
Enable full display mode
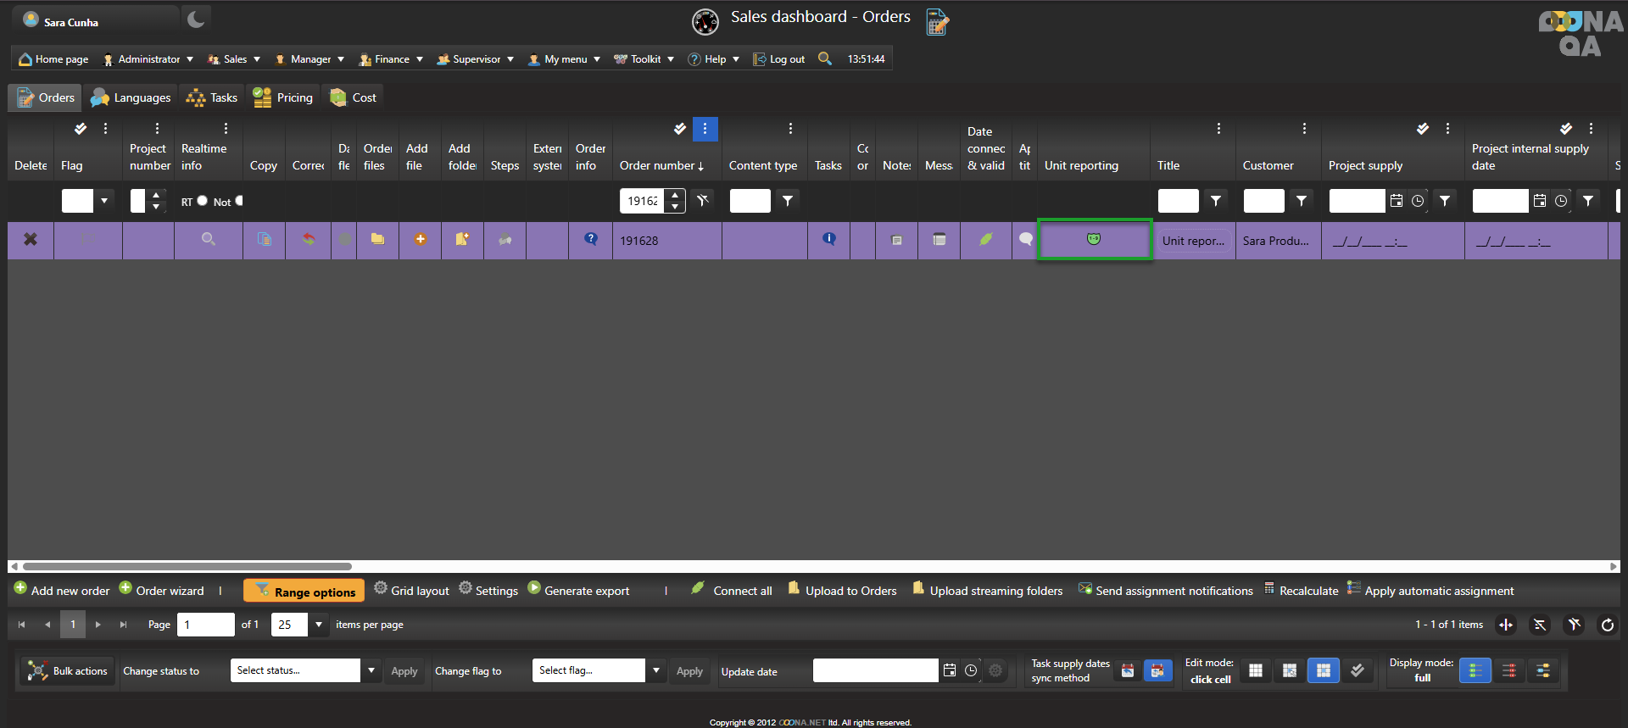point(1475,670)
